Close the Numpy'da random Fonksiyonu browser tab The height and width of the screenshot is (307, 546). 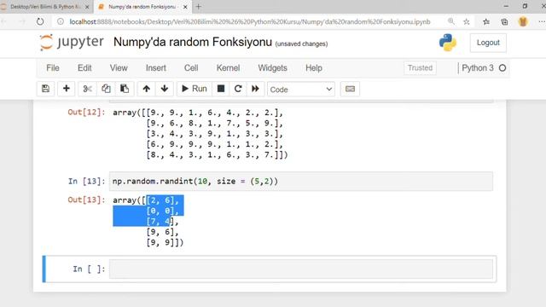coord(185,7)
